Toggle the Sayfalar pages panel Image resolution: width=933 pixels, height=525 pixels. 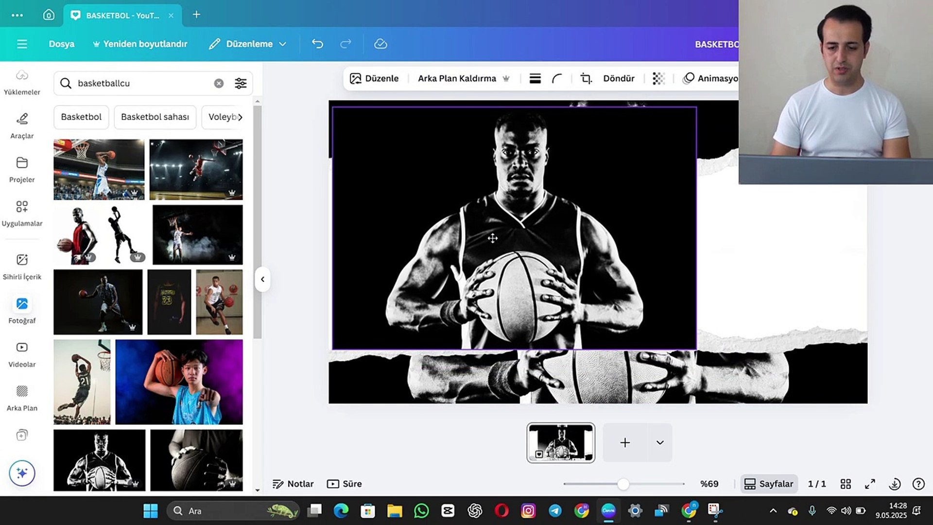769,484
